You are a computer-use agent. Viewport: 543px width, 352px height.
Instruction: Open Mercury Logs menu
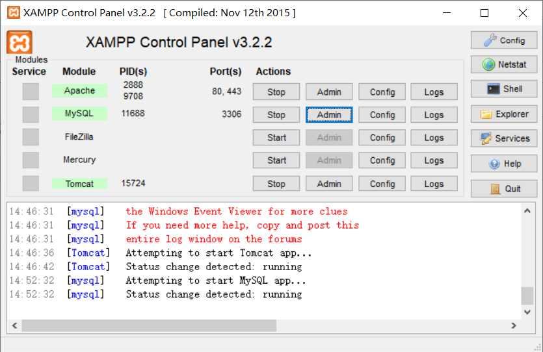pyautogui.click(x=434, y=160)
